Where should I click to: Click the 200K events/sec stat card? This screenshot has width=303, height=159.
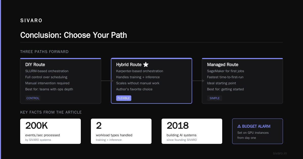pos(50,131)
